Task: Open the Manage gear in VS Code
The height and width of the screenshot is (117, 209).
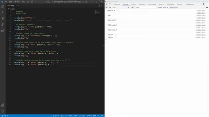Action: click(x=3, y=111)
